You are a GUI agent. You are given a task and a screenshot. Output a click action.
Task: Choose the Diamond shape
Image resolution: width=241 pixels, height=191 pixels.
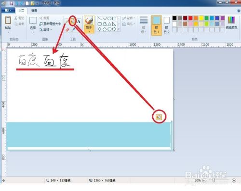coord(100,29)
